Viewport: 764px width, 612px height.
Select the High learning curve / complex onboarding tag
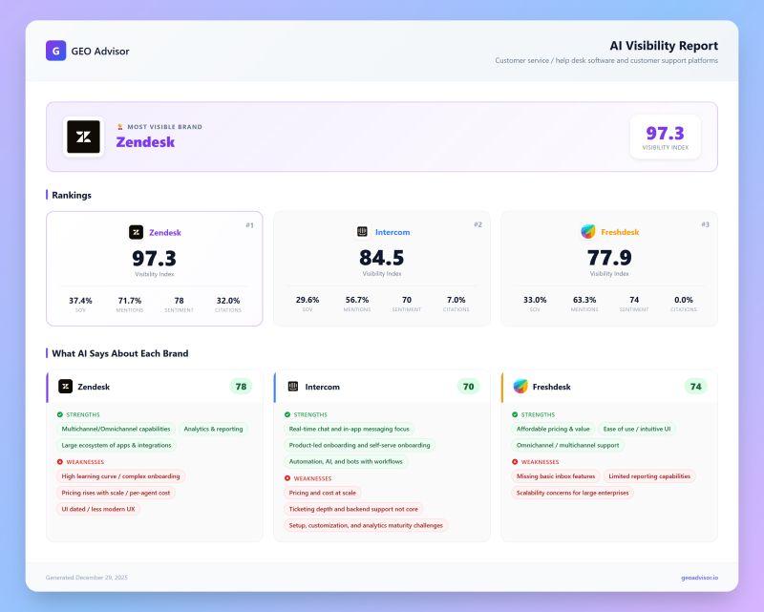coord(121,476)
